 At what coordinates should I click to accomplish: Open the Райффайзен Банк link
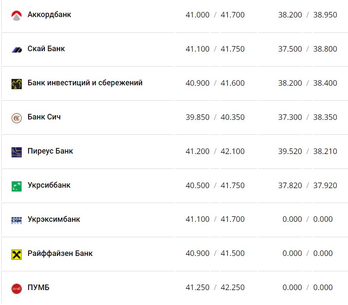(x=60, y=253)
